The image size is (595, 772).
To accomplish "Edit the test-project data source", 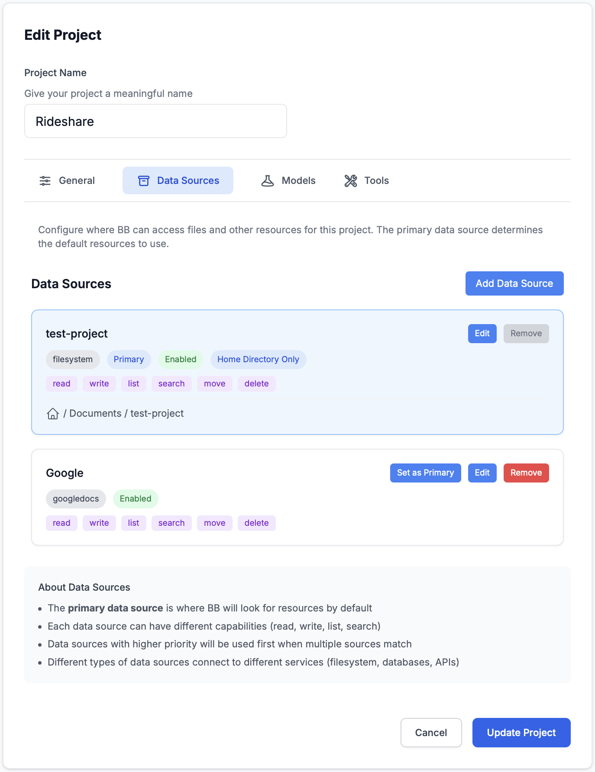I will 482,333.
